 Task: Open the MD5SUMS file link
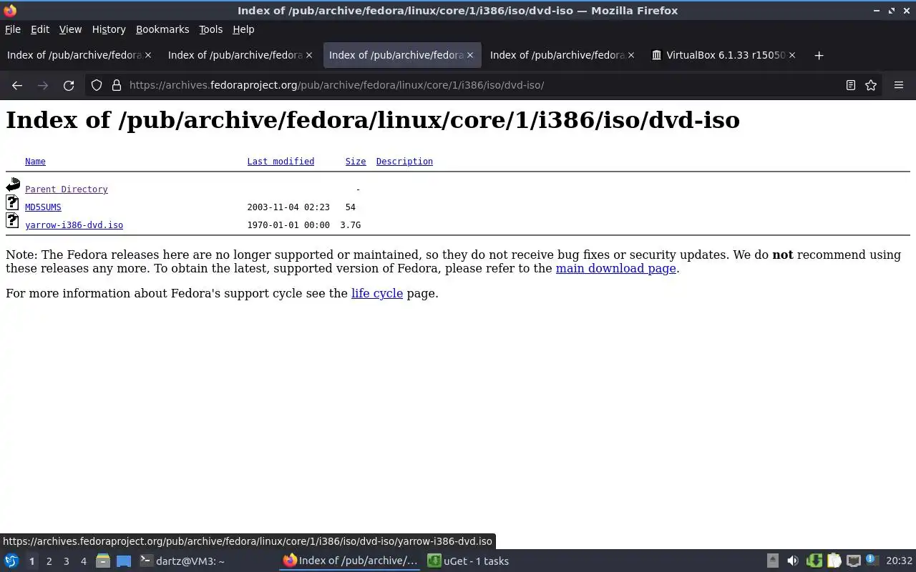(x=43, y=207)
